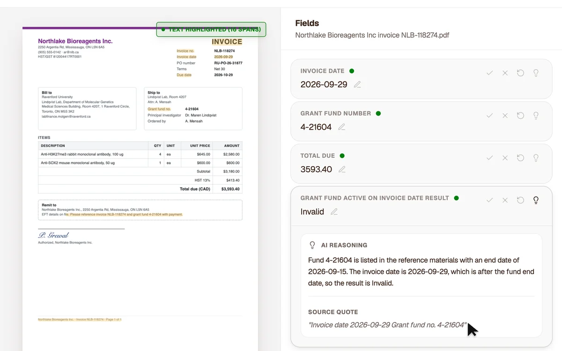The height and width of the screenshot is (351, 562).
Task: Undo changes on the Total Due field
Action: click(x=520, y=158)
